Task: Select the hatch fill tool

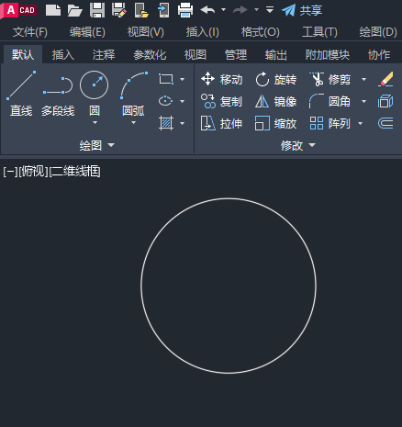Action: pos(166,123)
